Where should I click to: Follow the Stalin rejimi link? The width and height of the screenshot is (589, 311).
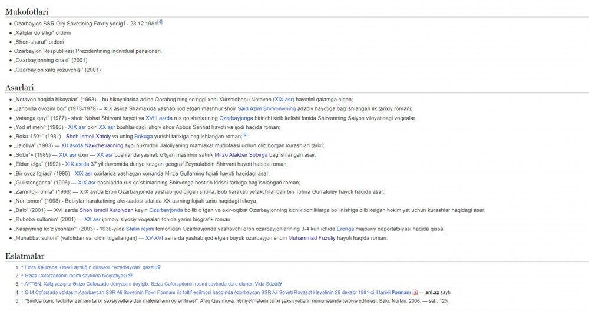[x=140, y=229]
